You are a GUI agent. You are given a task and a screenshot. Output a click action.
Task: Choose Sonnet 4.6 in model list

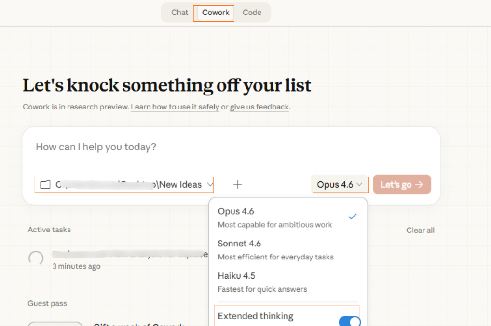[x=287, y=250]
